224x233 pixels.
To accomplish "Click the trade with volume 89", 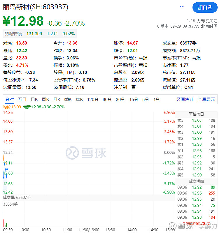I will coord(196,187).
